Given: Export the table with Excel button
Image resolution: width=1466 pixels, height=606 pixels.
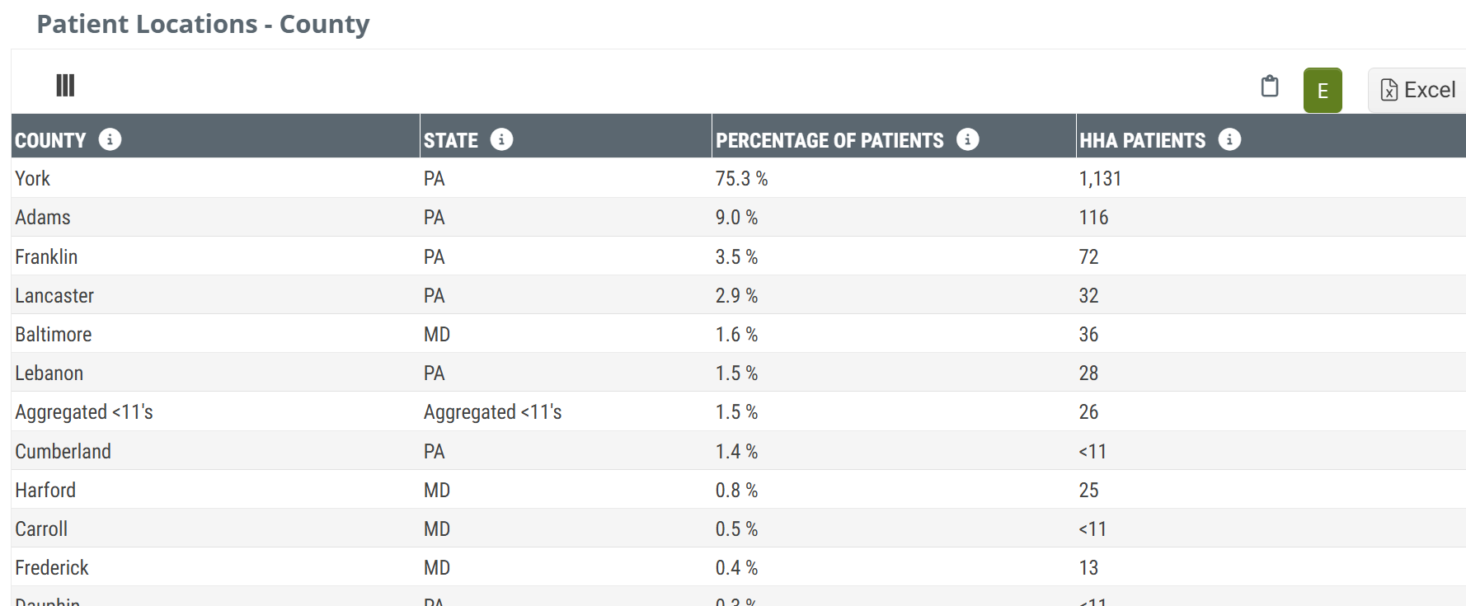Looking at the screenshot, I should [1418, 90].
